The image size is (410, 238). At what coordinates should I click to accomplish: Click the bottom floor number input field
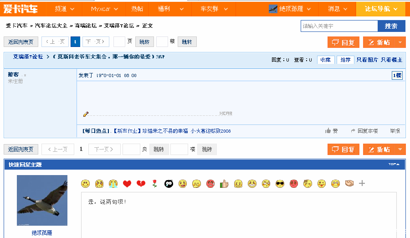179,149
